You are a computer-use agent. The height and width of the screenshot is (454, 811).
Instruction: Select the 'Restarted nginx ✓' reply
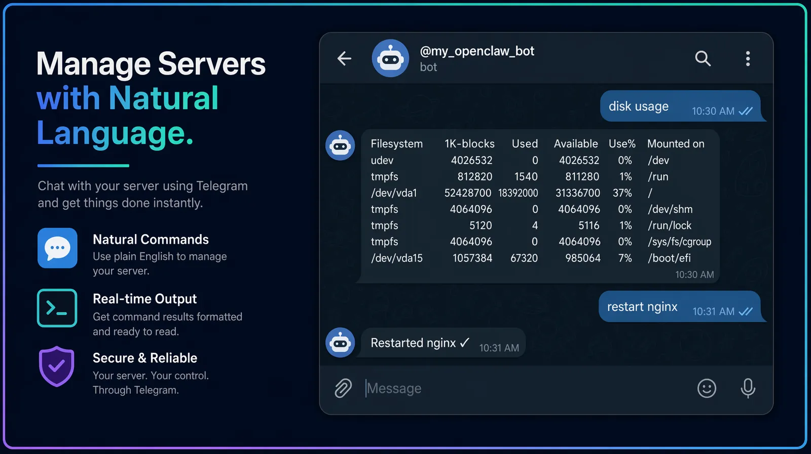pos(443,343)
